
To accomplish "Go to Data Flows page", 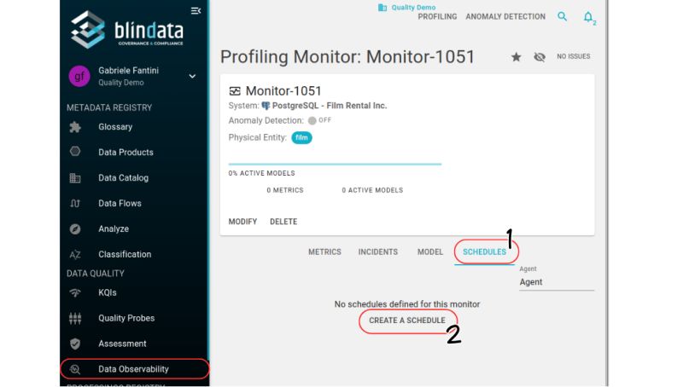I will (x=120, y=203).
